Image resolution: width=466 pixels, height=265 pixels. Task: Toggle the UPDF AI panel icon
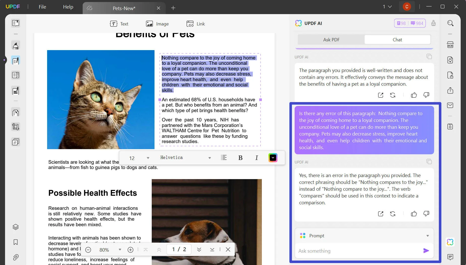point(450,242)
